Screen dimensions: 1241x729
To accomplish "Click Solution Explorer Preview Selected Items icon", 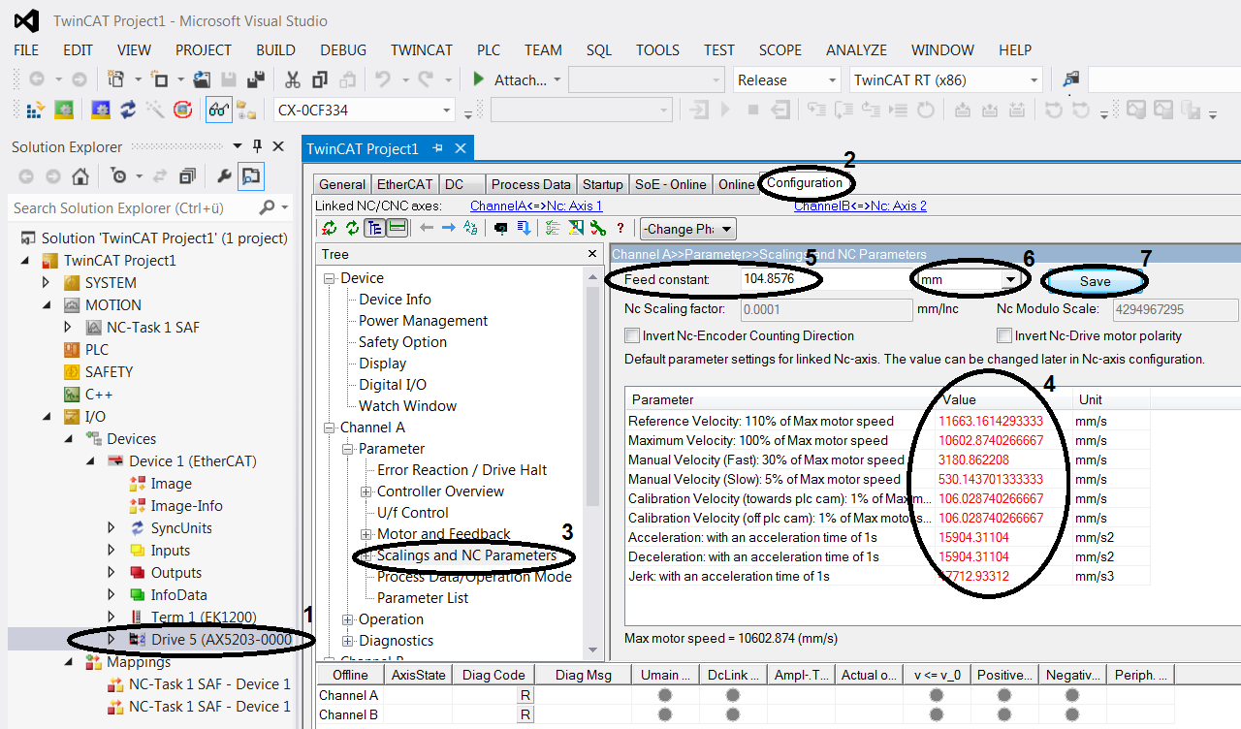I will click(x=251, y=176).
